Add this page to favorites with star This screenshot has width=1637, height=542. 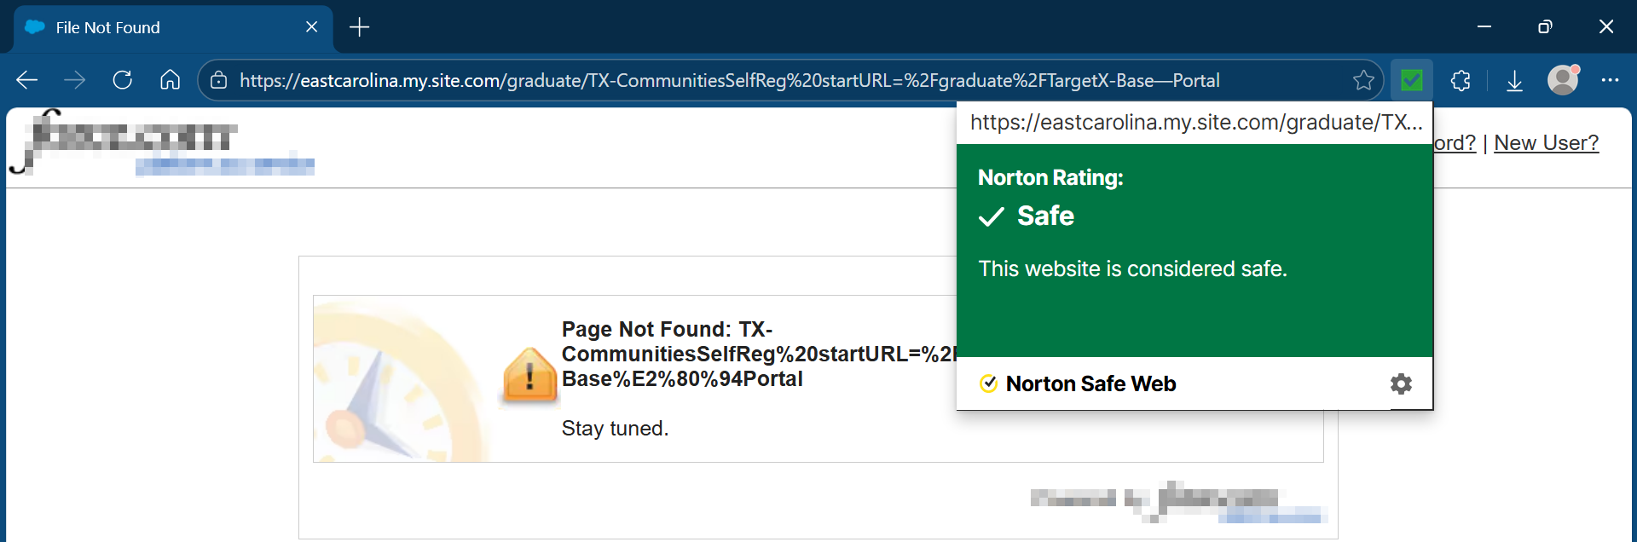[x=1362, y=80]
